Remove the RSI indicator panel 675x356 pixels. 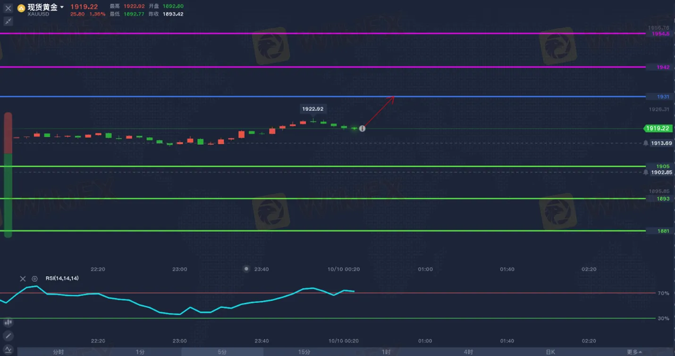pyautogui.click(x=23, y=279)
